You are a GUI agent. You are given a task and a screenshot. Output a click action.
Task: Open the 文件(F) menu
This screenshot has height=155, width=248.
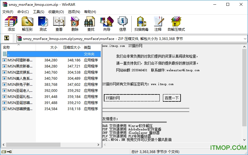8,12
